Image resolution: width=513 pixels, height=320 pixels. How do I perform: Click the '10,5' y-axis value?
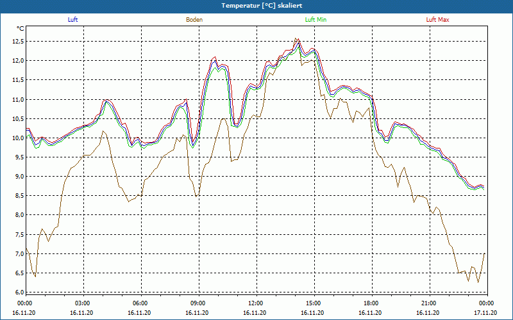point(19,118)
